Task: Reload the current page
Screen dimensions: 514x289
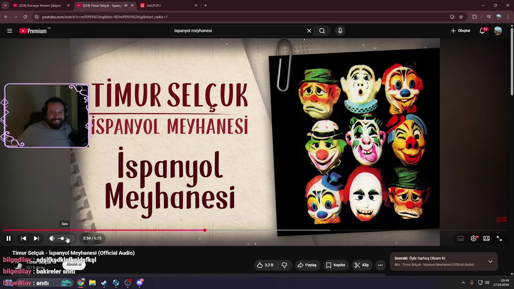Action: [25, 17]
